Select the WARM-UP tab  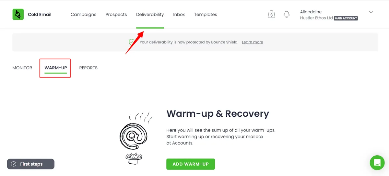pos(56,68)
